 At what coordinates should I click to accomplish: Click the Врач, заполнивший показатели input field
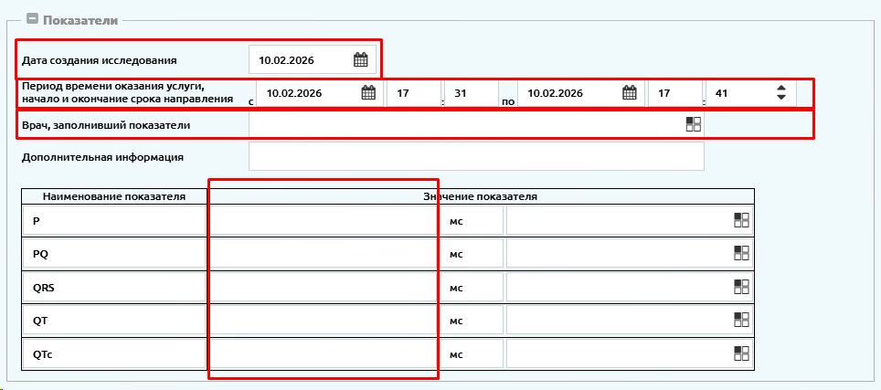[476, 124]
